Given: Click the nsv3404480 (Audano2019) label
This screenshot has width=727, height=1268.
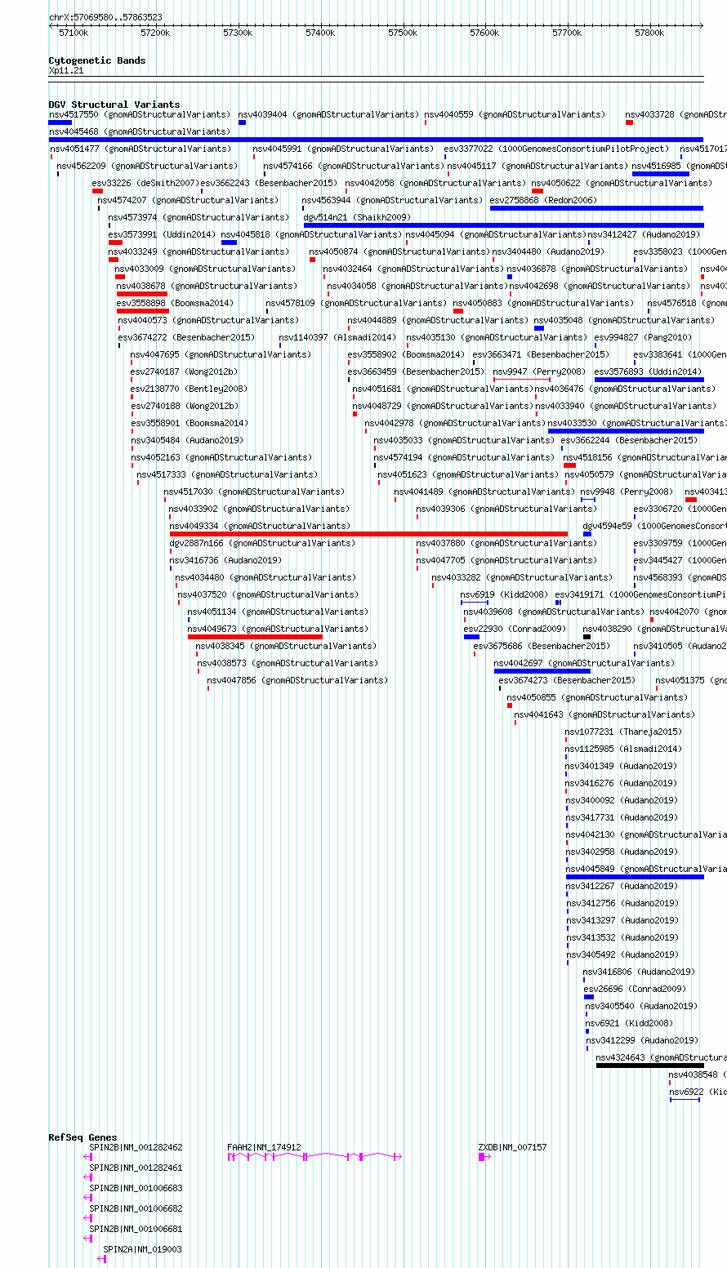Looking at the screenshot, I should pyautogui.click(x=549, y=251).
